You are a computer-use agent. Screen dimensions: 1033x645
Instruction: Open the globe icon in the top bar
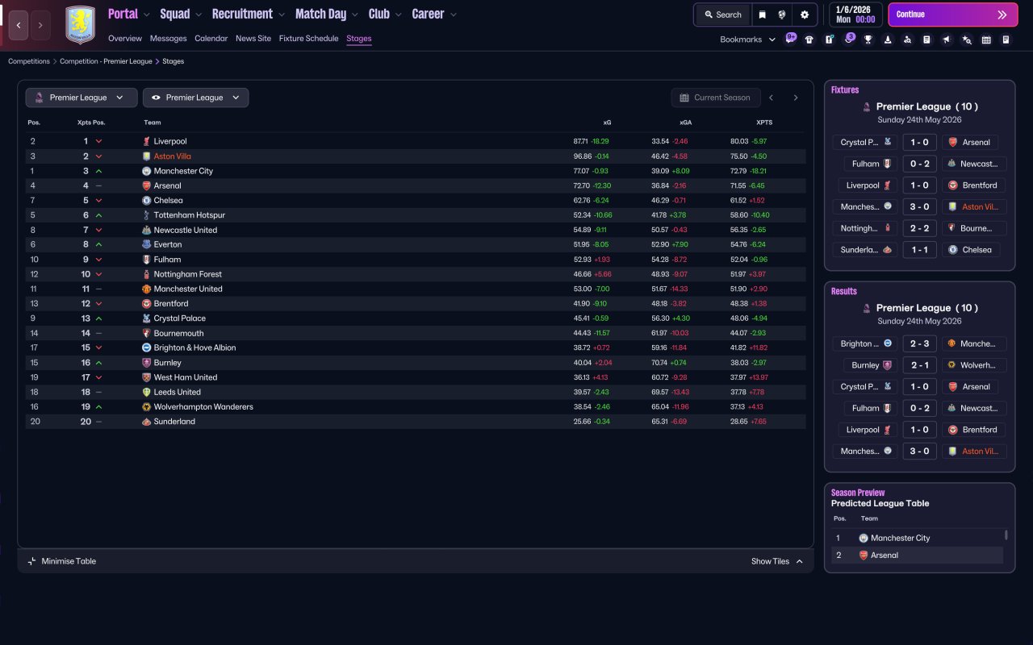pos(782,15)
